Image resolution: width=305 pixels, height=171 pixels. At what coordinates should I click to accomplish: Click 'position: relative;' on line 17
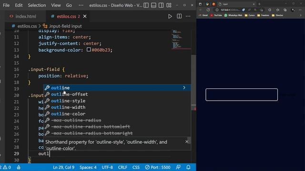click(63, 76)
